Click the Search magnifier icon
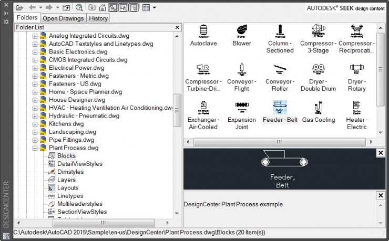Image resolution: width=389 pixels, height=241 pixels. 79,8
